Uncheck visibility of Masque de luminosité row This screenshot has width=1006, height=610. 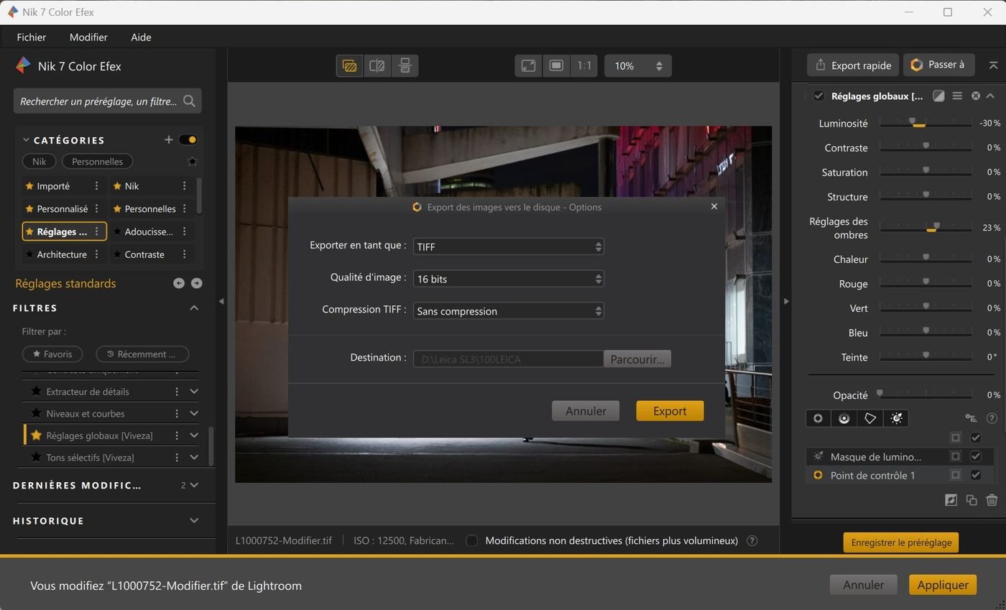(976, 456)
